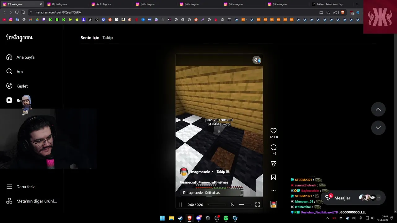
Task: Open bookmarks folder icon in bookmarks bar
Action: pos(230,20)
